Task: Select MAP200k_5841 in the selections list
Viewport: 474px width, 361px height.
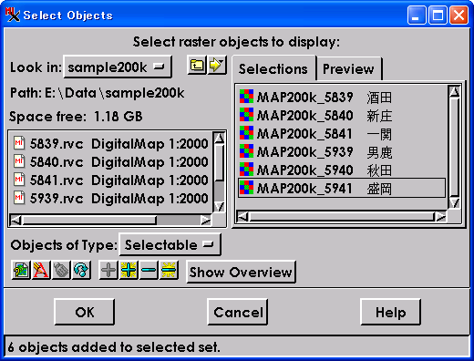Action: click(342, 134)
